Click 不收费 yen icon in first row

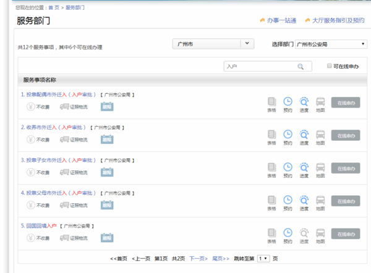[30, 106]
